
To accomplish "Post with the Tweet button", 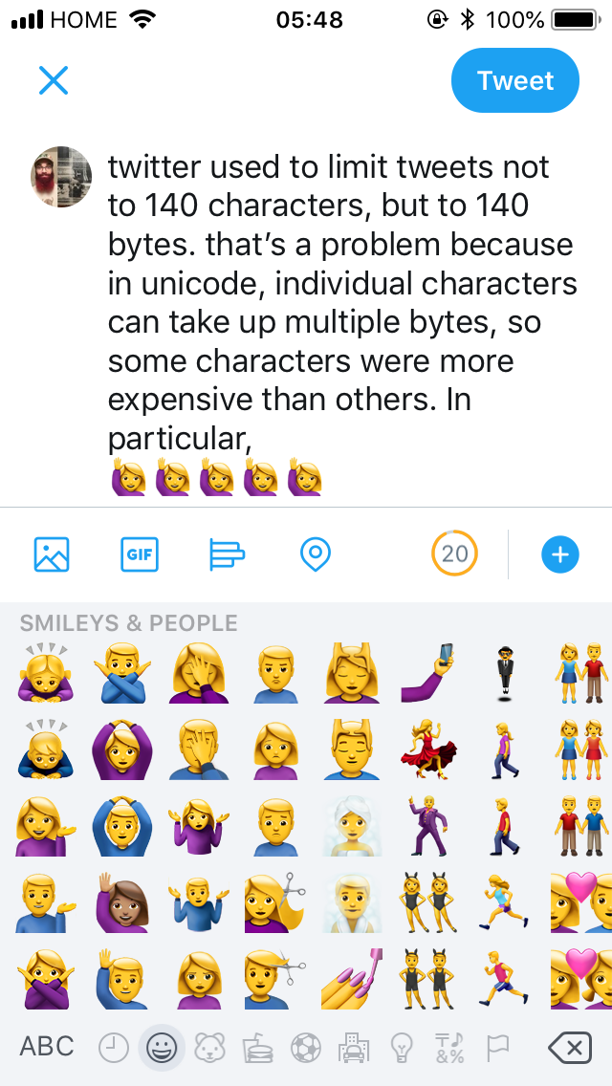I will [x=515, y=80].
